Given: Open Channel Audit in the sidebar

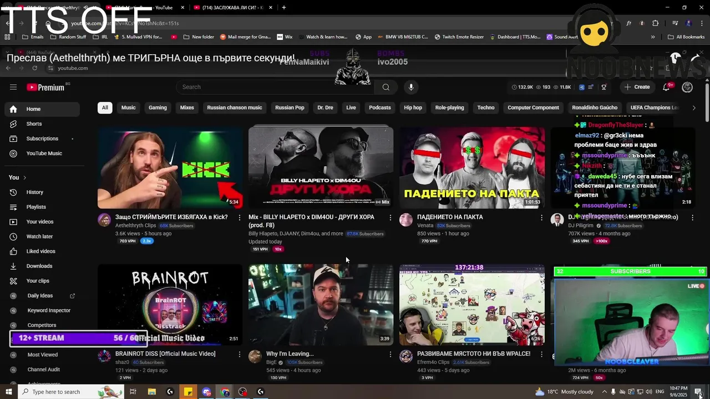Looking at the screenshot, I should pyautogui.click(x=43, y=370).
